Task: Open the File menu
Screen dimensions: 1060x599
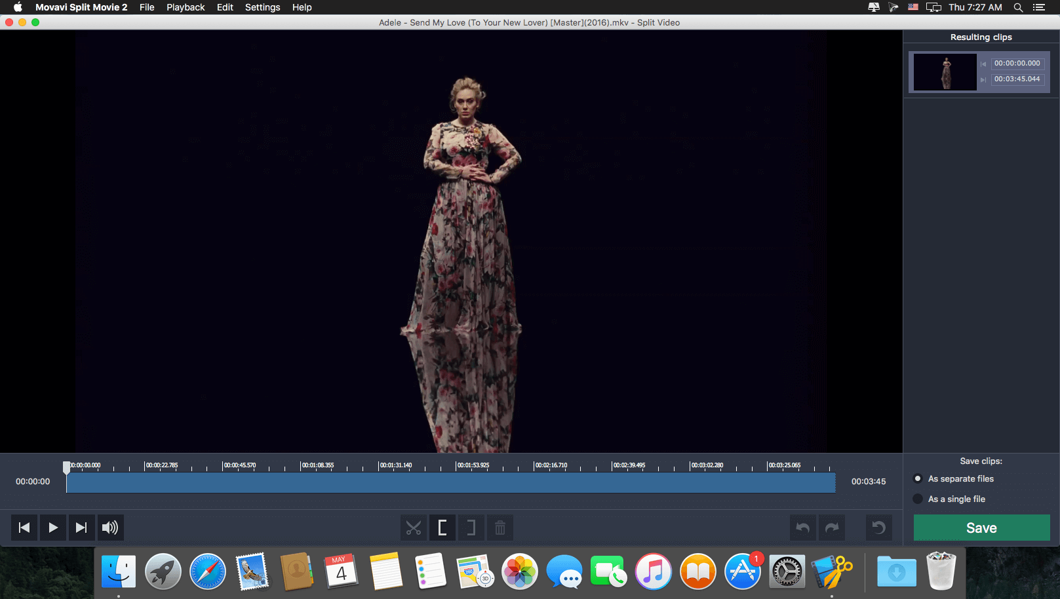Action: pyautogui.click(x=147, y=7)
